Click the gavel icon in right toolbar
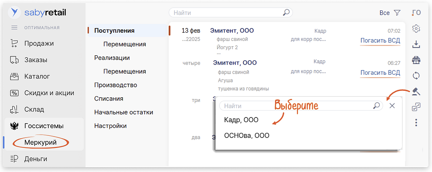Screen dimensions: 432x172 pyautogui.click(x=416, y=92)
